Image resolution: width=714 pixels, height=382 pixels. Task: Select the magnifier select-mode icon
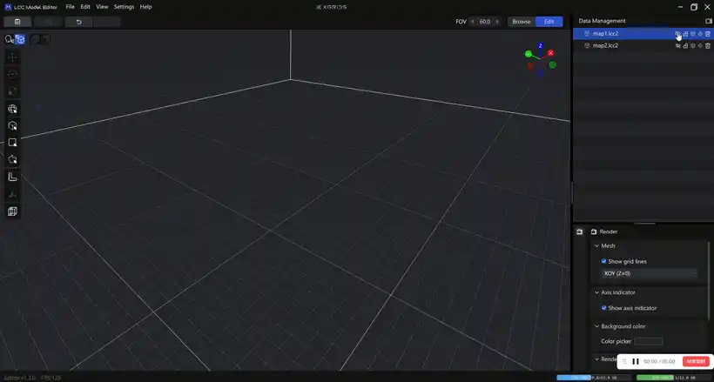[x=9, y=40]
